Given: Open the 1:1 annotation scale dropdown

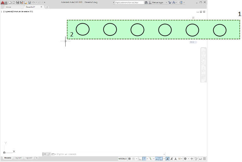Looking at the screenshot, I should 180,159.
